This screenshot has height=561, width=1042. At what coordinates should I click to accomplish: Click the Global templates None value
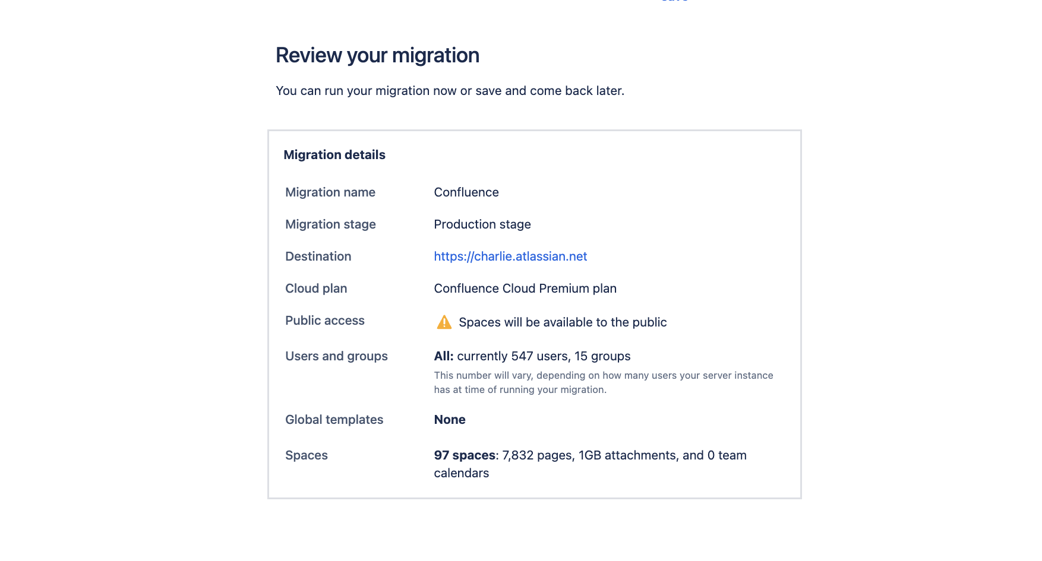[x=450, y=419]
